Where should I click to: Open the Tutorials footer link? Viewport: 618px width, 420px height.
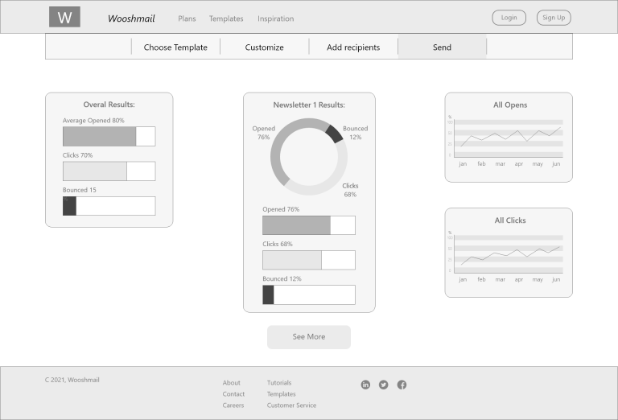(279, 382)
